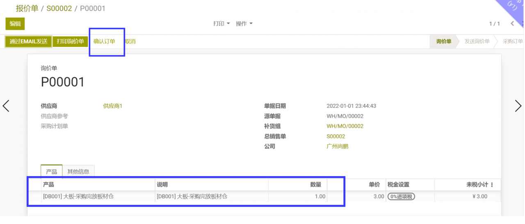Open the 打印 dropdown

point(221,24)
